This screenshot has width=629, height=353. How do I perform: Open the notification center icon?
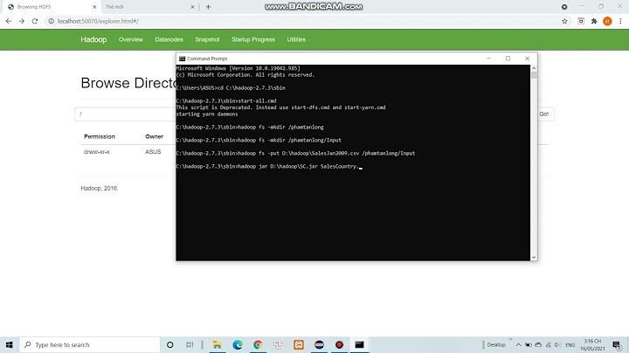pyautogui.click(x=617, y=344)
